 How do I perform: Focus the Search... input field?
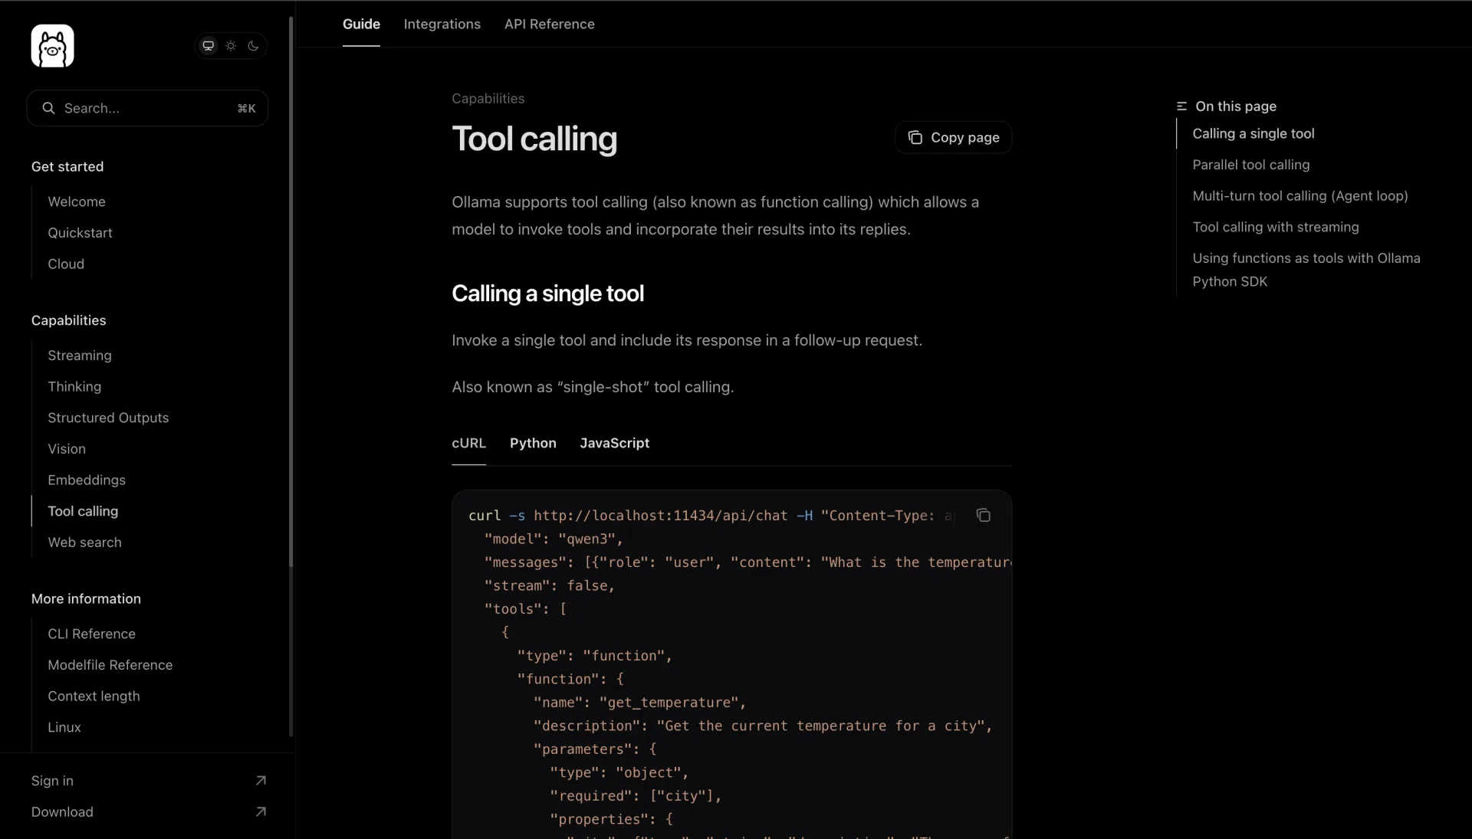(x=147, y=108)
